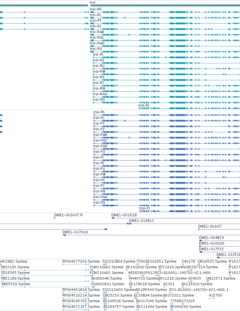
Task: Select EST FGC013B04.5prime
Action: (119, 262)
